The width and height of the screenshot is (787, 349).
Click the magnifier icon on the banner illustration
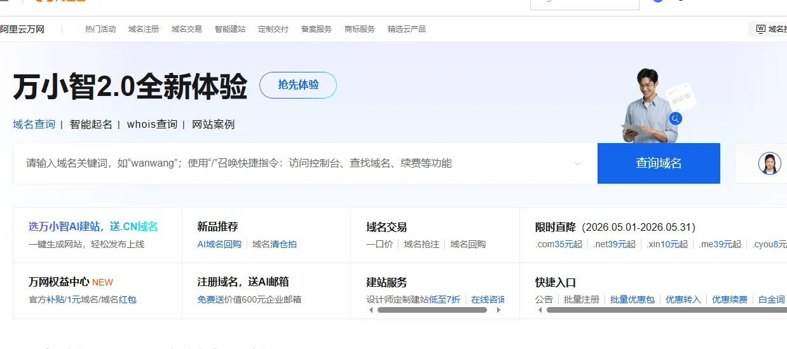coord(675,118)
